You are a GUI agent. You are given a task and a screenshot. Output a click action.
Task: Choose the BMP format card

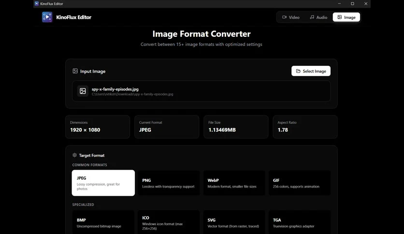[103, 223]
